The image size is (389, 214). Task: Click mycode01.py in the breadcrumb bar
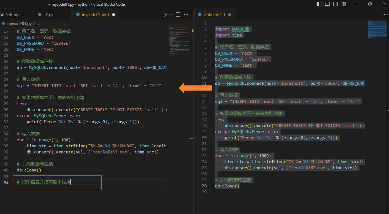click(19, 24)
